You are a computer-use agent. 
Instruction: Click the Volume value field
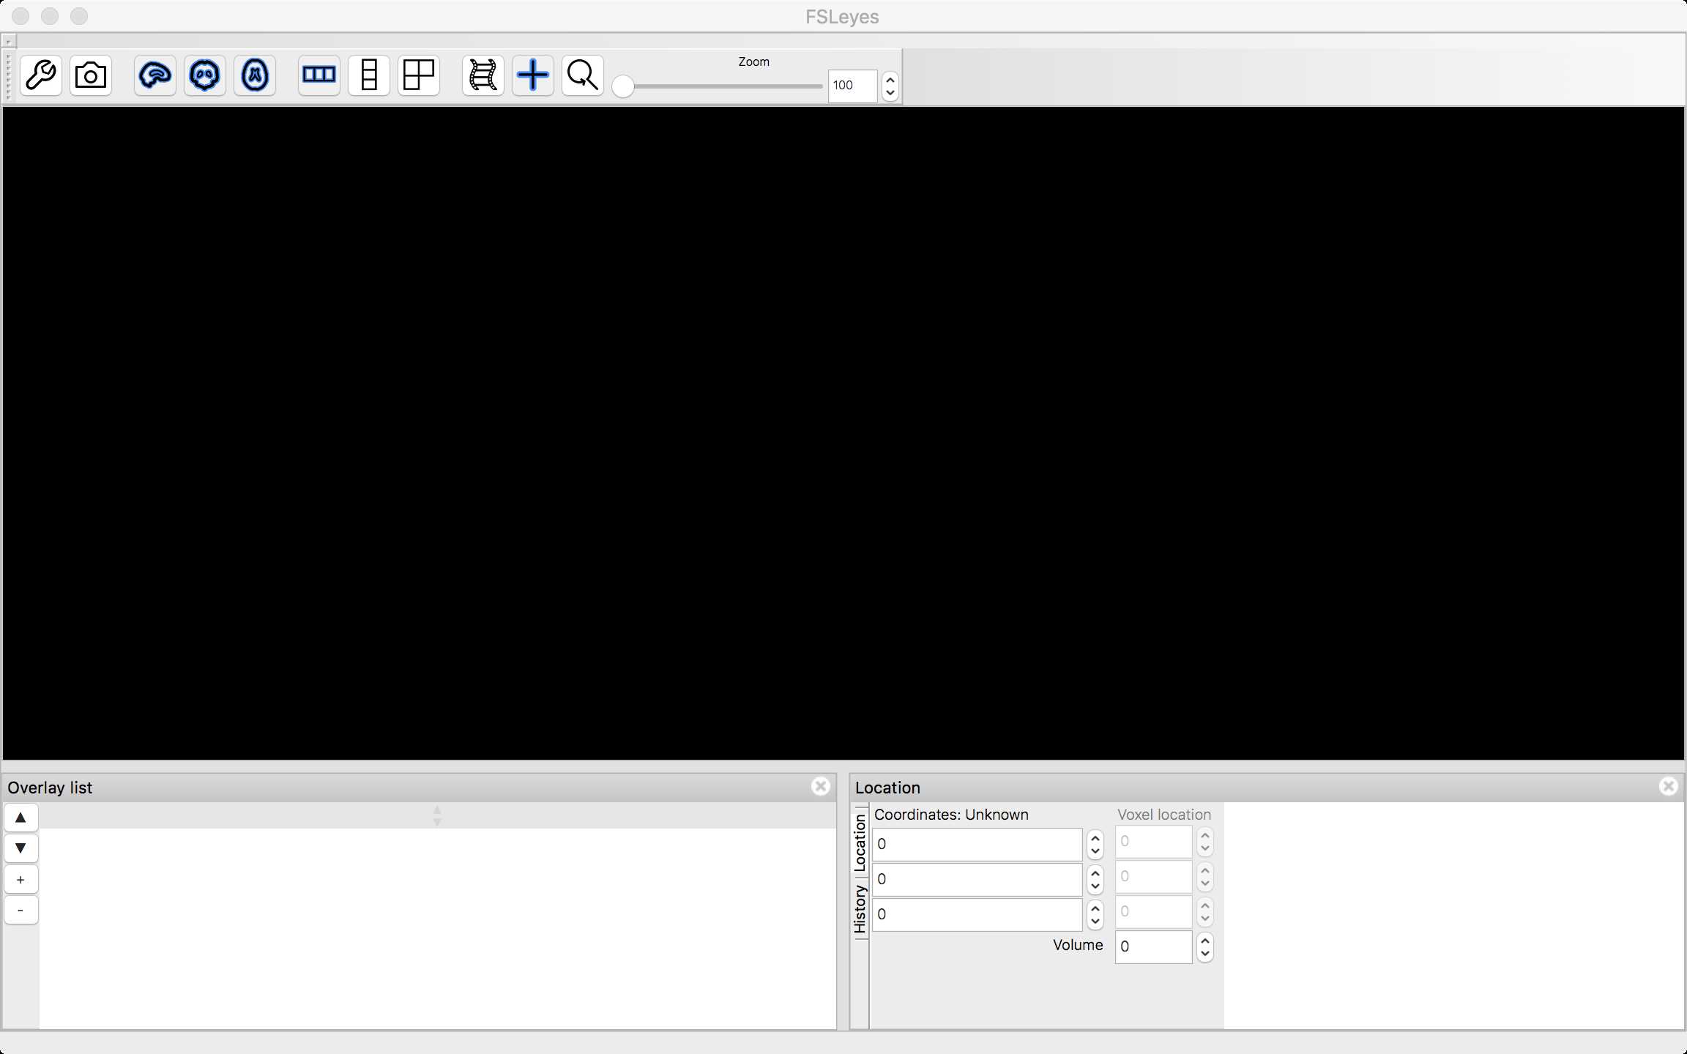[x=1154, y=946]
